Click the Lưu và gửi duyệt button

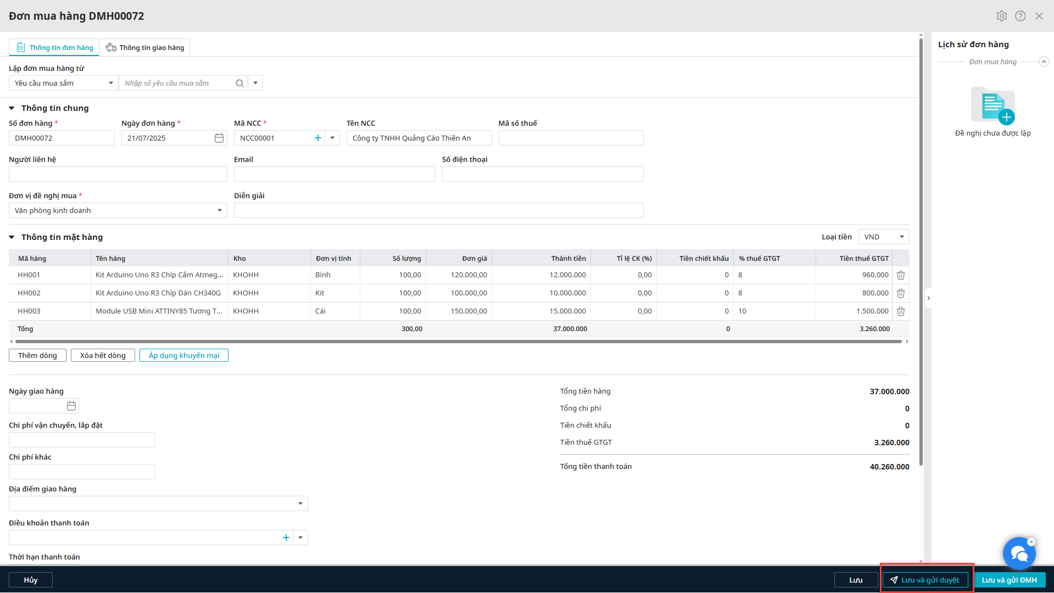925,580
